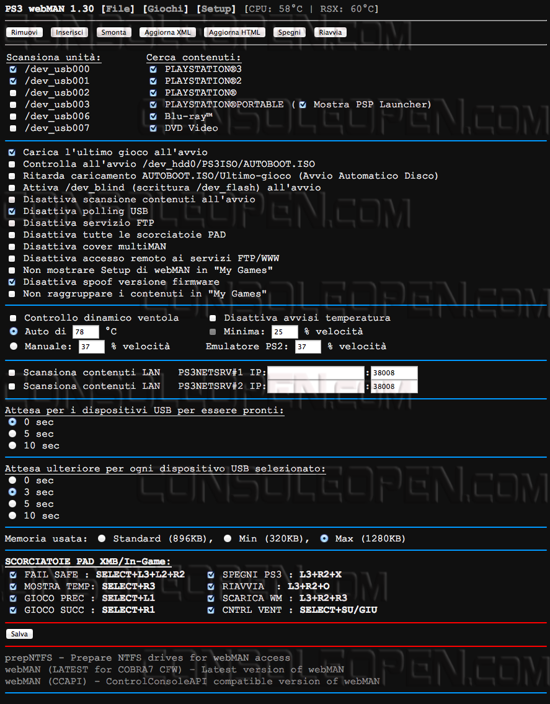Screen dimensions: 550x704
Task: Choose Standard (896KB) memory option
Action: (102, 539)
